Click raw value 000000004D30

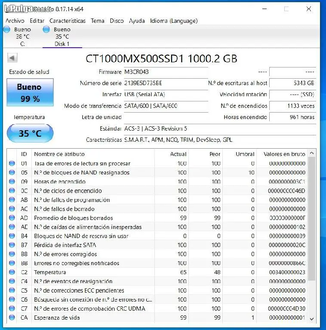(x=286, y=309)
